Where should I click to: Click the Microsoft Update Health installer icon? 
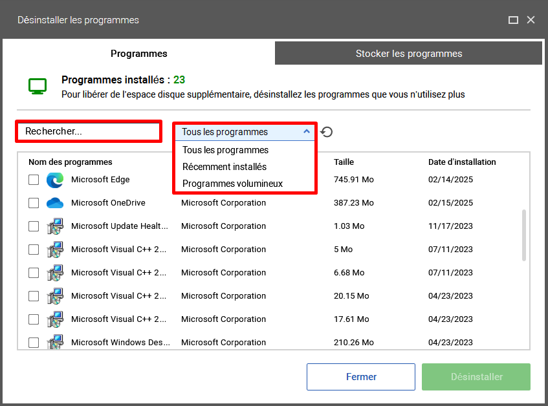[x=55, y=226]
